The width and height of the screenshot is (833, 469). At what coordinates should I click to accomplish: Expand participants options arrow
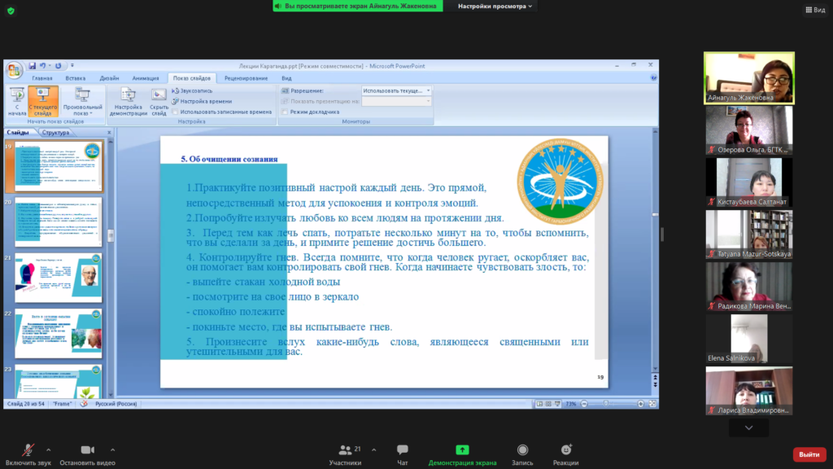pos(374,449)
